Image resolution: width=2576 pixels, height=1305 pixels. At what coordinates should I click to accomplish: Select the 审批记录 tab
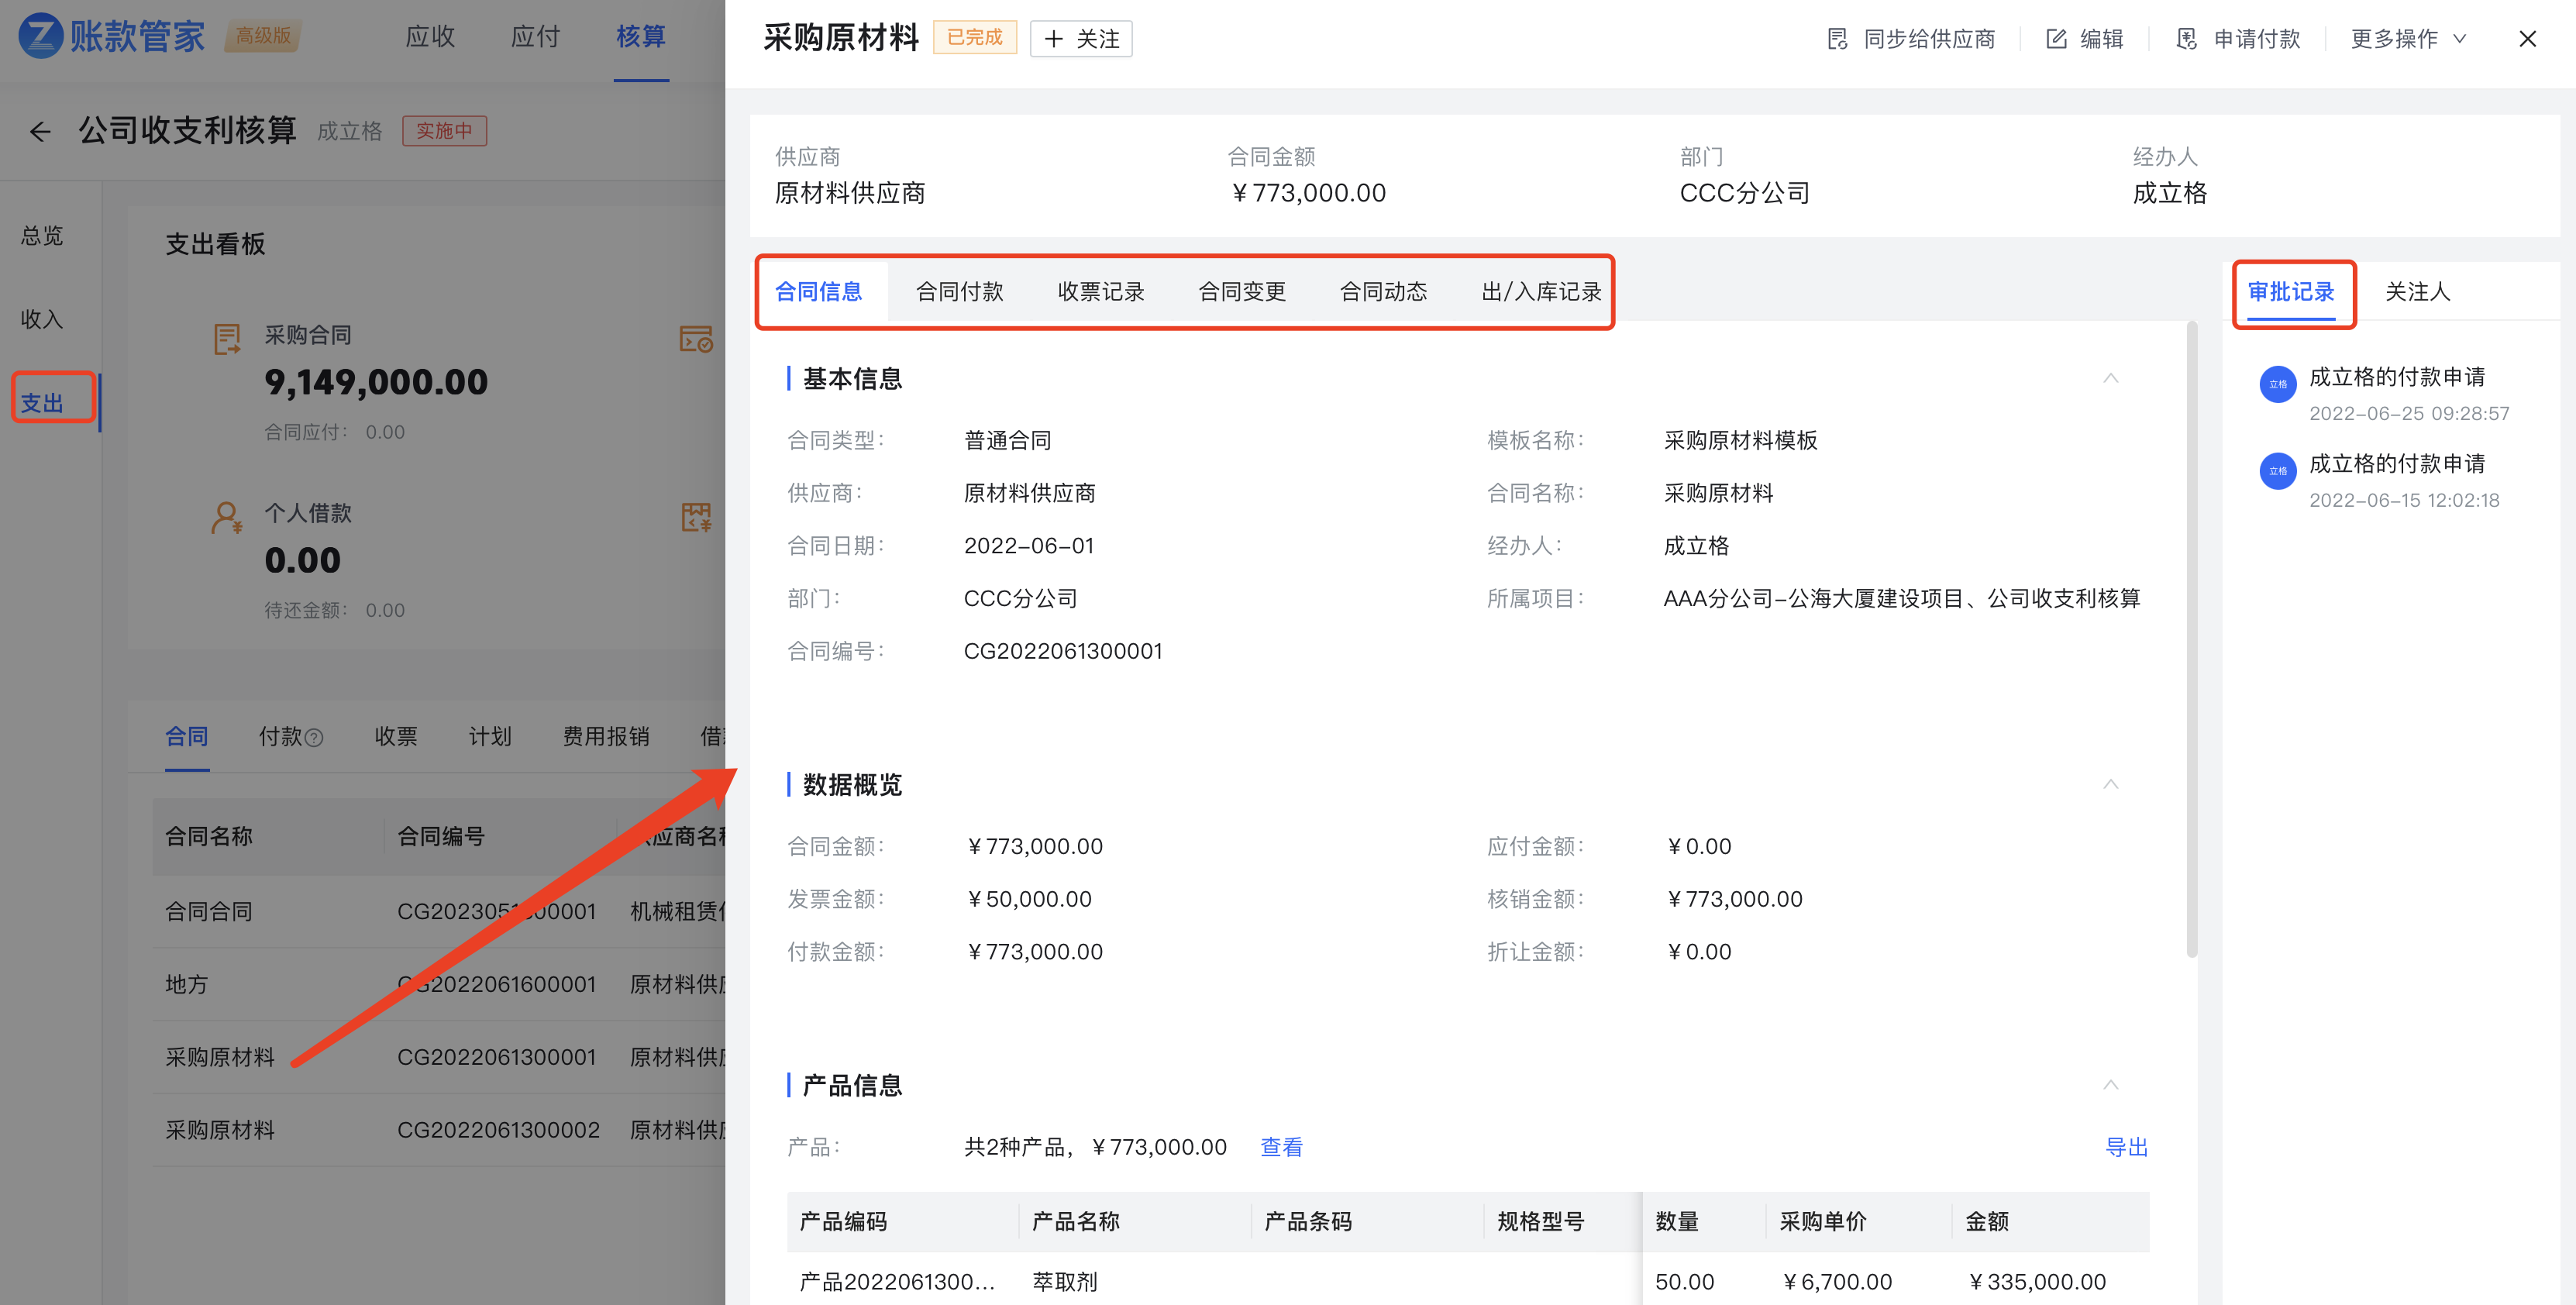point(2291,292)
